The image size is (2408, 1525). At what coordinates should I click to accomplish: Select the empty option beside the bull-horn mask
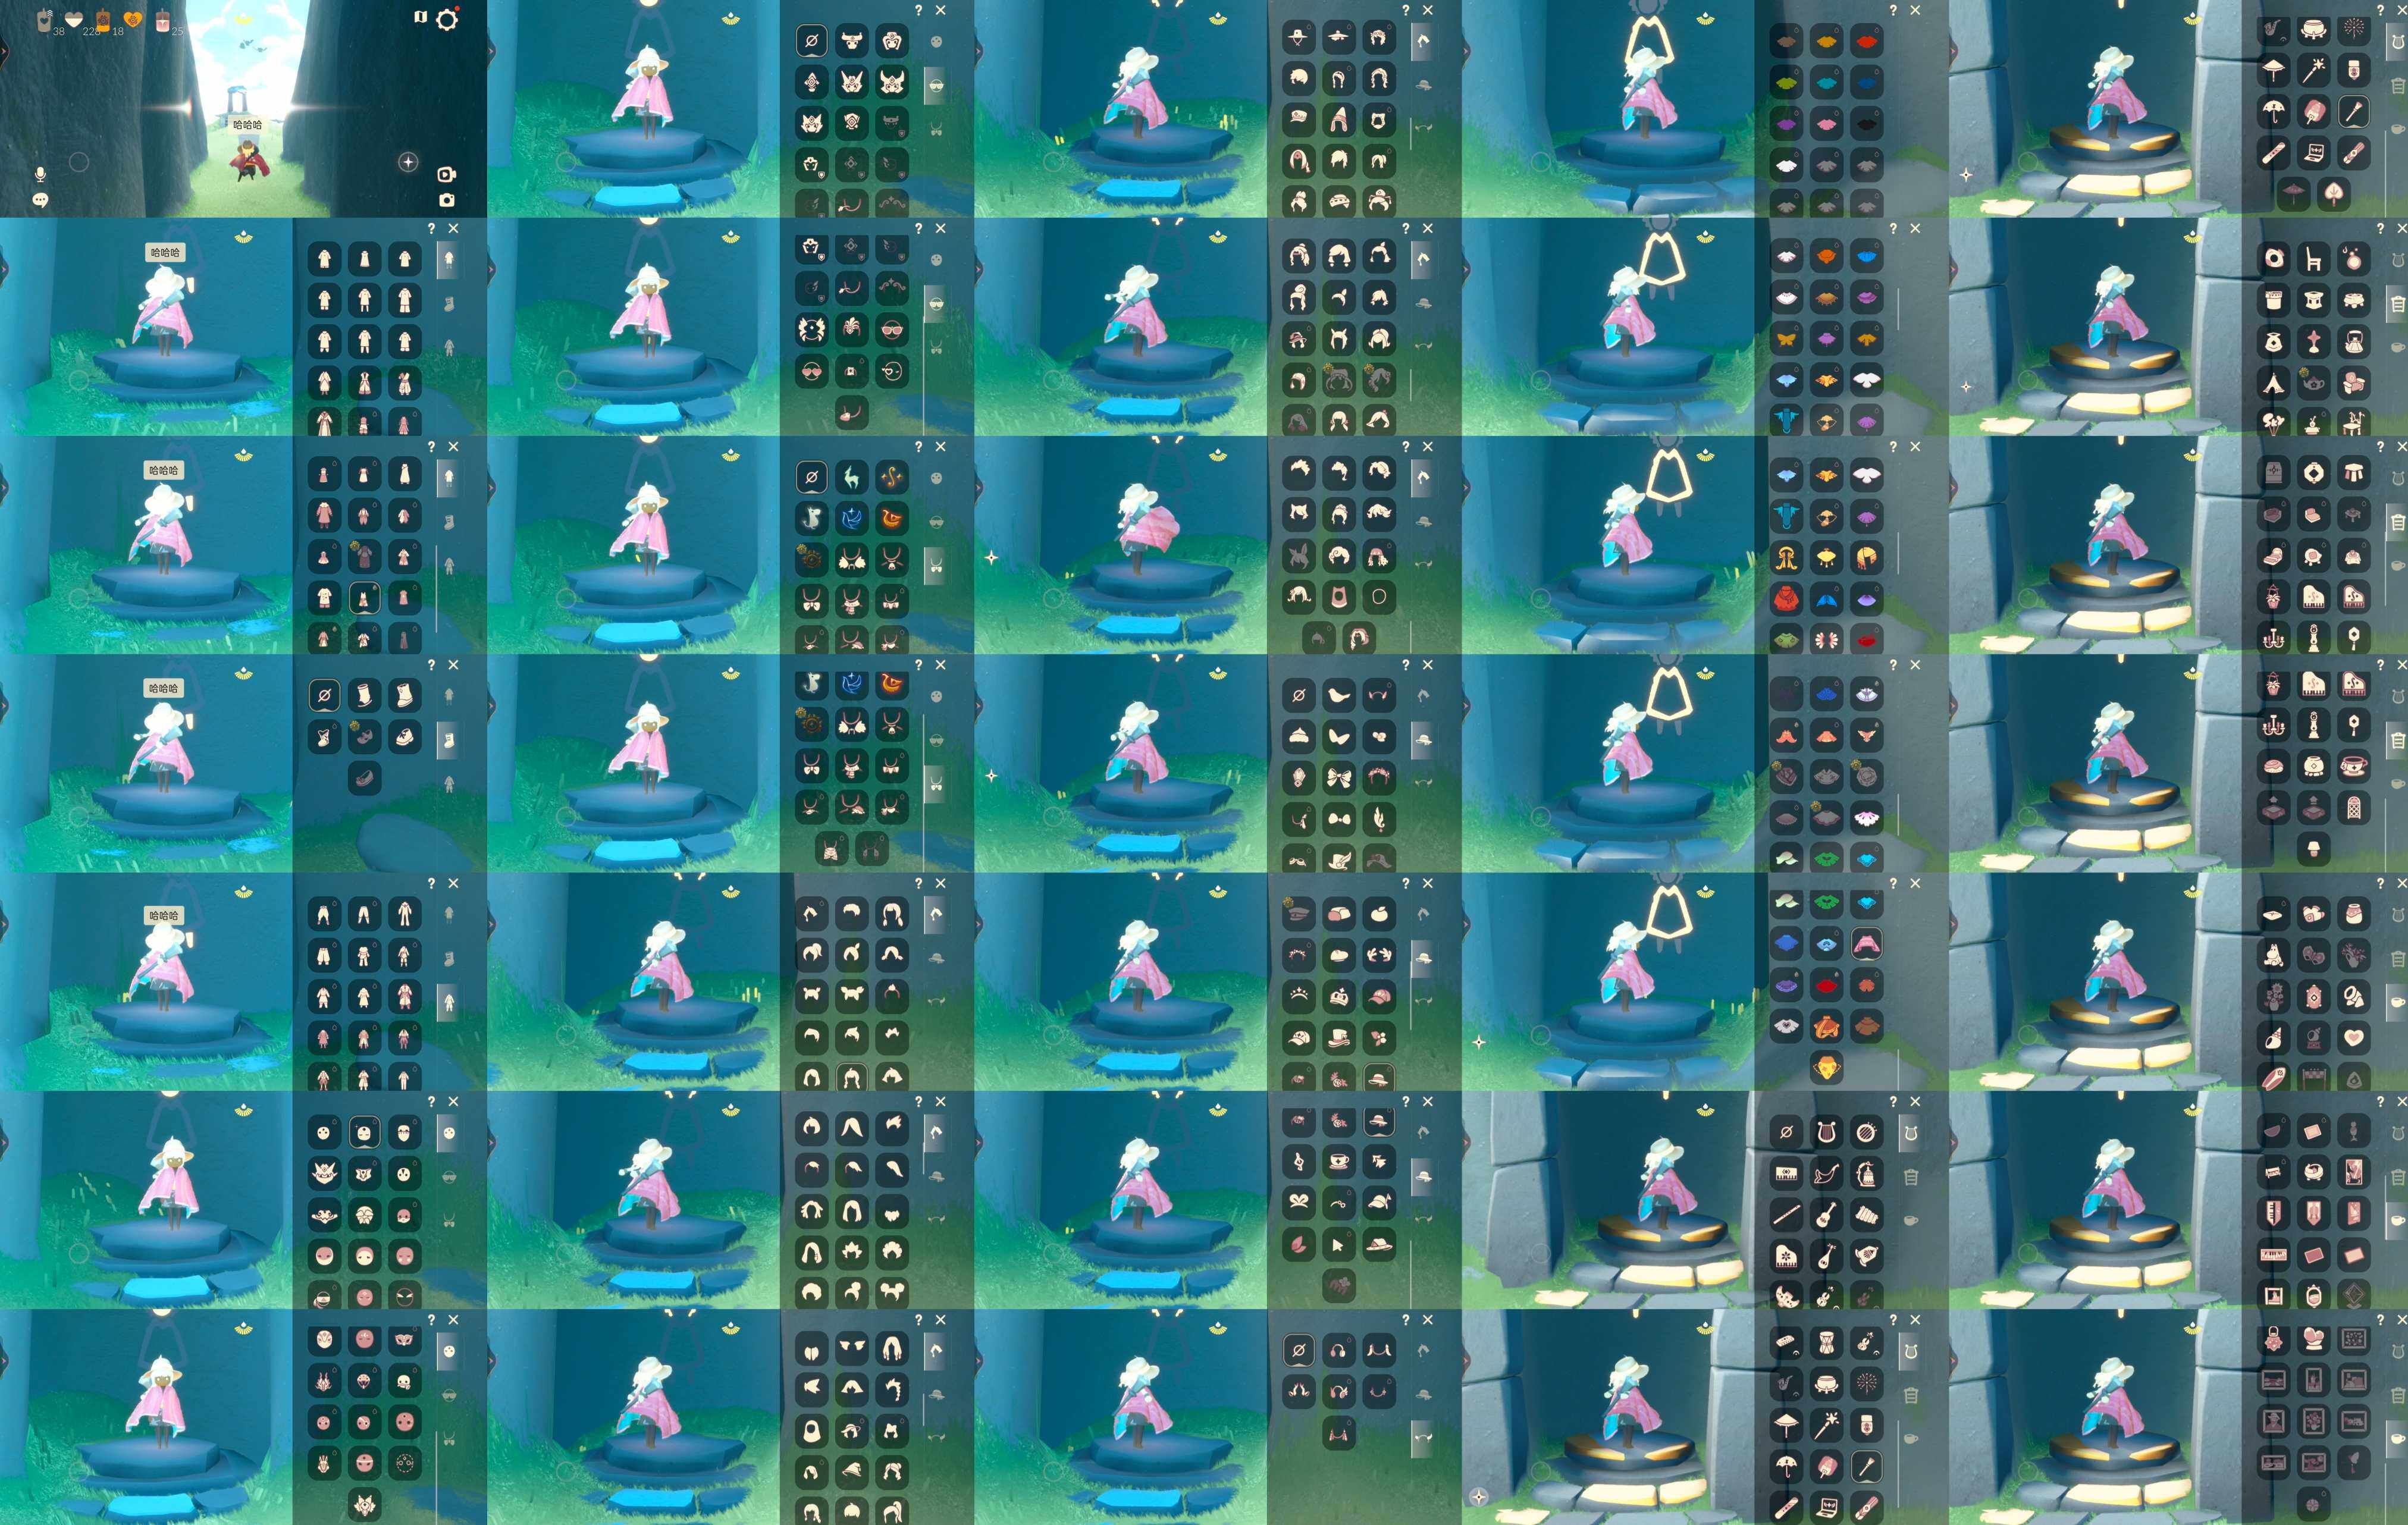(811, 41)
